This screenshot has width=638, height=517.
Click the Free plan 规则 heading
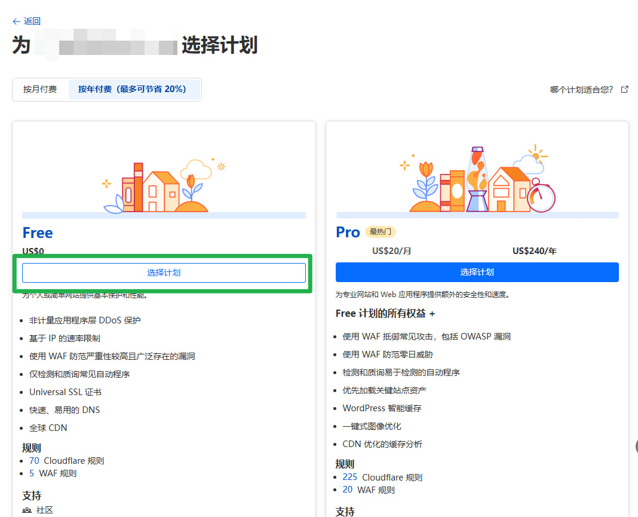32,448
